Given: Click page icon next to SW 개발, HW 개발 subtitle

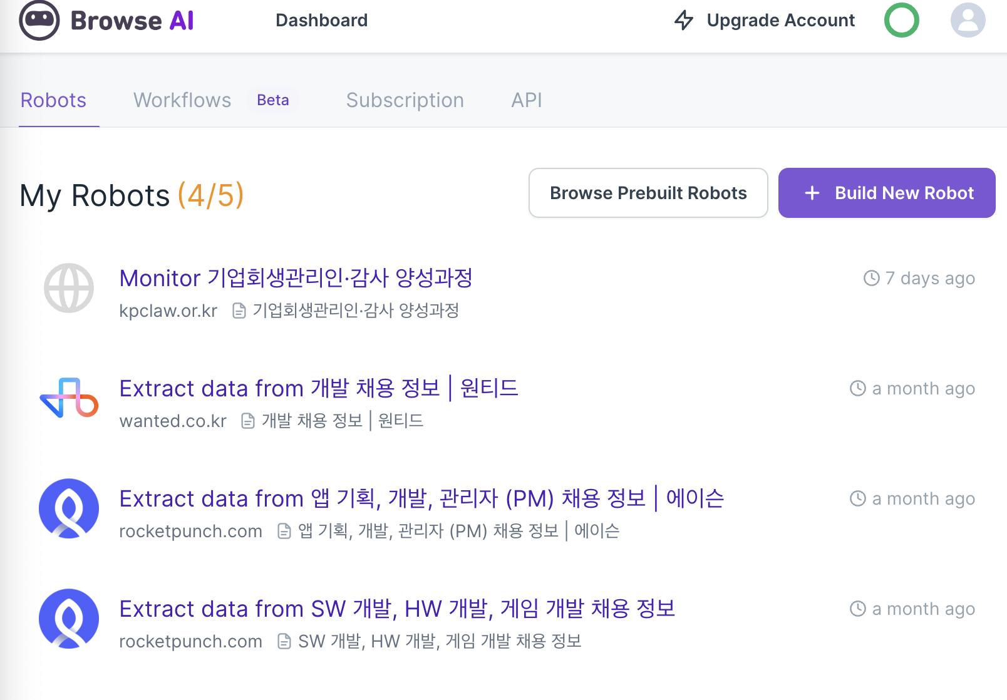Looking at the screenshot, I should (284, 641).
